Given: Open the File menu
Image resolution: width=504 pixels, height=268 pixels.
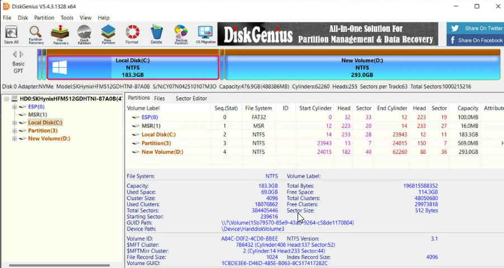Looking at the screenshot, I should tap(7, 18).
